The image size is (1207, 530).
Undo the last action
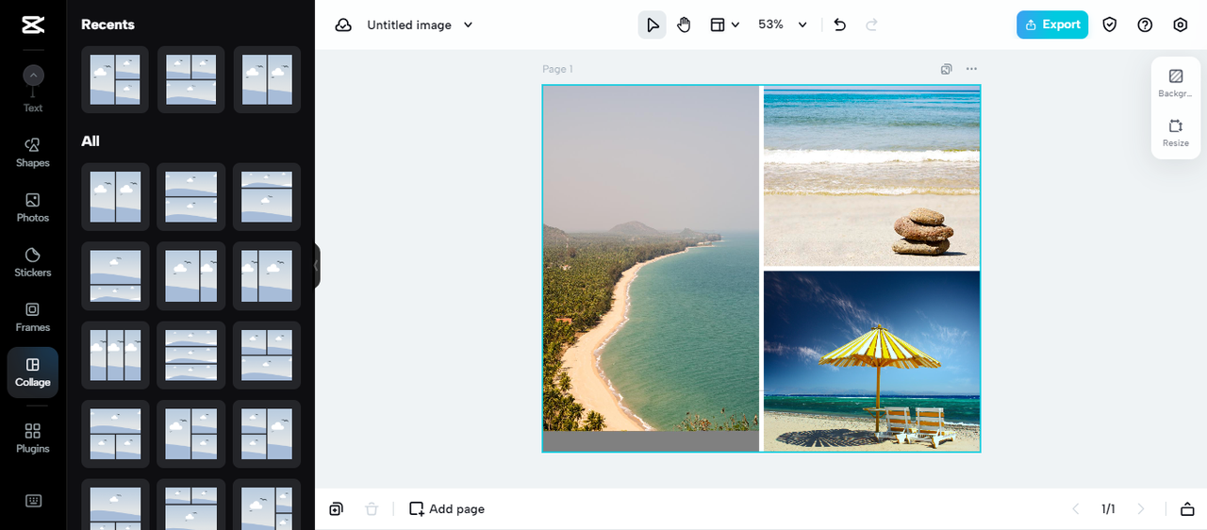pos(840,25)
